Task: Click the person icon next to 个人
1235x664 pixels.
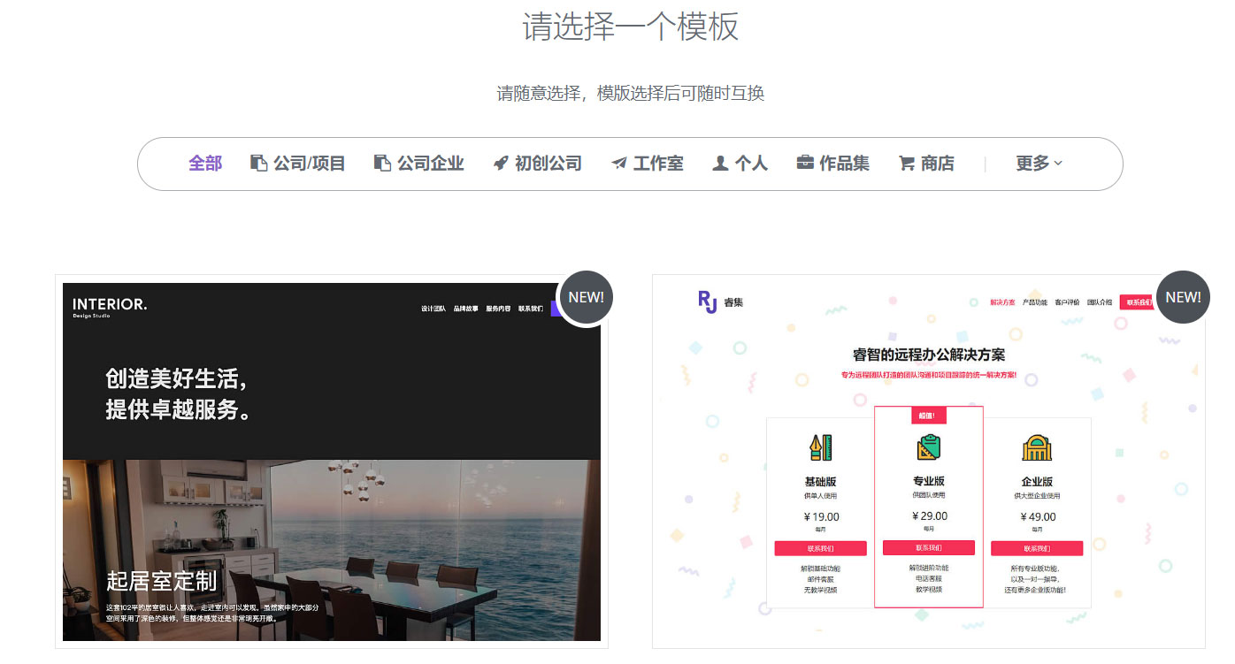Action: (721, 163)
